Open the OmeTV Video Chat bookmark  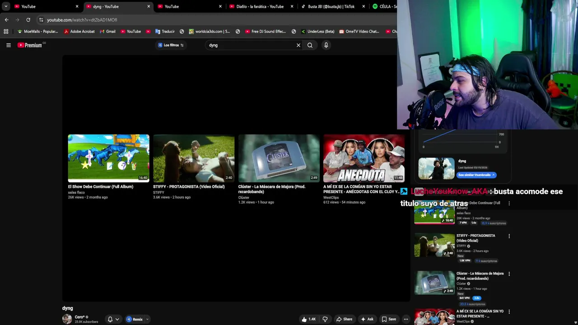pos(359,32)
